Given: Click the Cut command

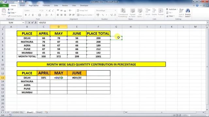Looking at the screenshot, I should click(10, 9).
